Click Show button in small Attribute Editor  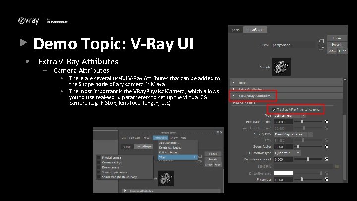(209, 165)
